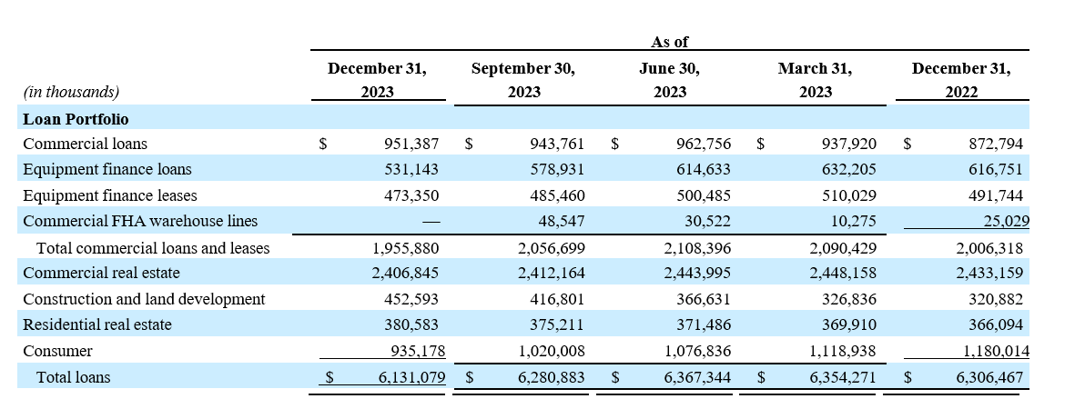Select 'Construction and land development' label
The width and height of the screenshot is (1085, 419).
(144, 299)
